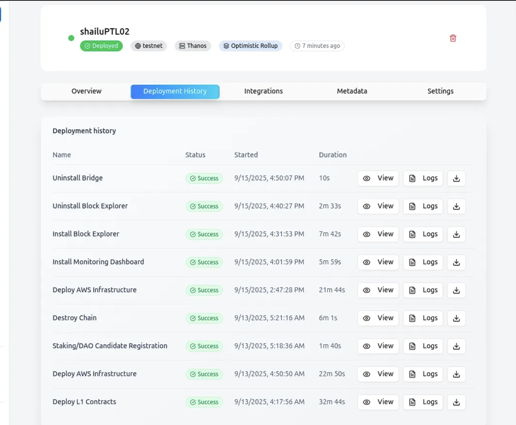
Task: View the Uninstall Bridge deployment details
Action: tap(378, 178)
